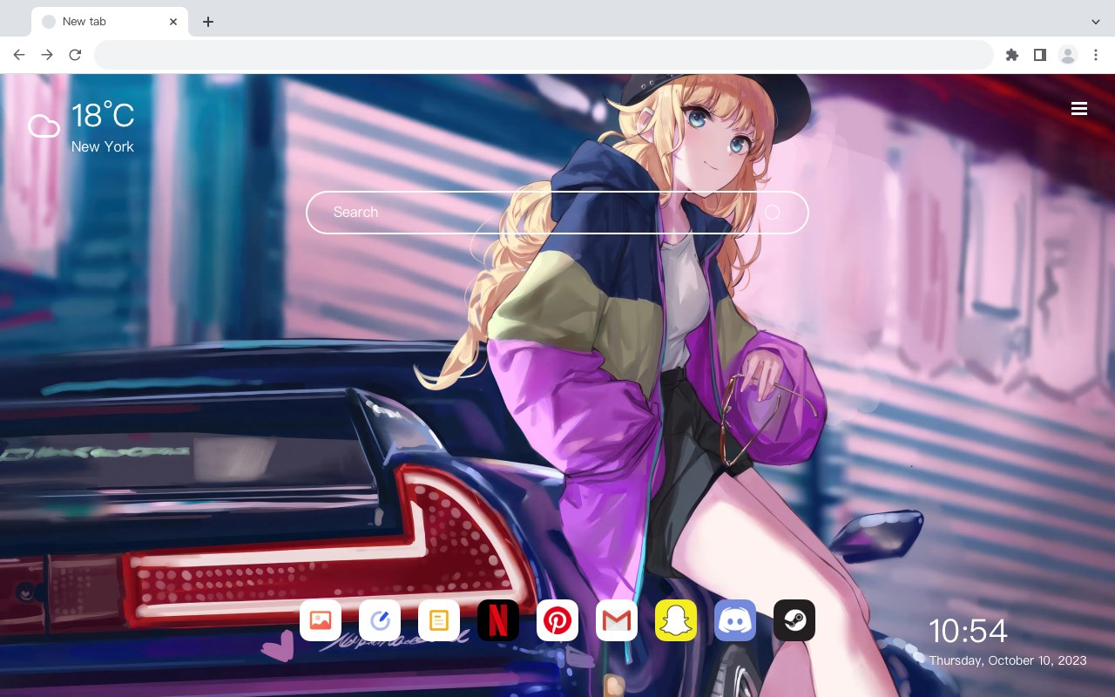Go back to the previous page

point(19,55)
